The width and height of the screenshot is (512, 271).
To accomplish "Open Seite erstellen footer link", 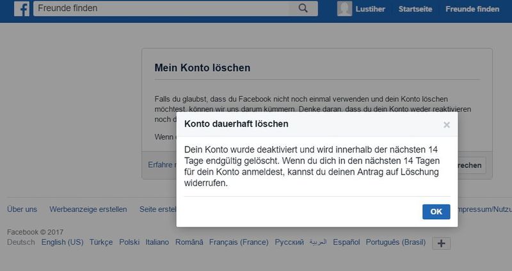I will pos(157,209).
